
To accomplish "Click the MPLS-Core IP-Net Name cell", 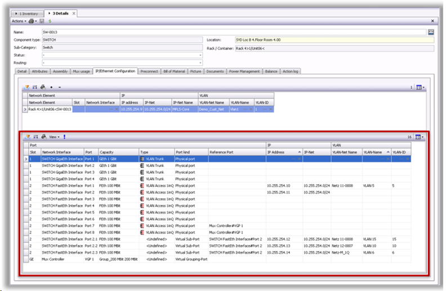I will [185, 109].
